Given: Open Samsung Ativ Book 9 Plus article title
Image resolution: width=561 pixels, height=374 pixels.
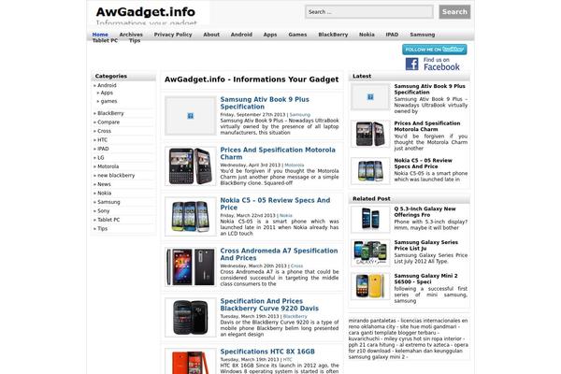Looking at the screenshot, I should tap(265, 103).
